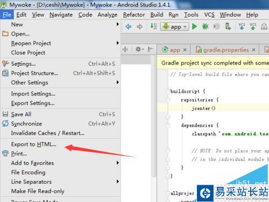Click the VCS update project icon
The width and height of the screenshot is (269, 202).
242,26
